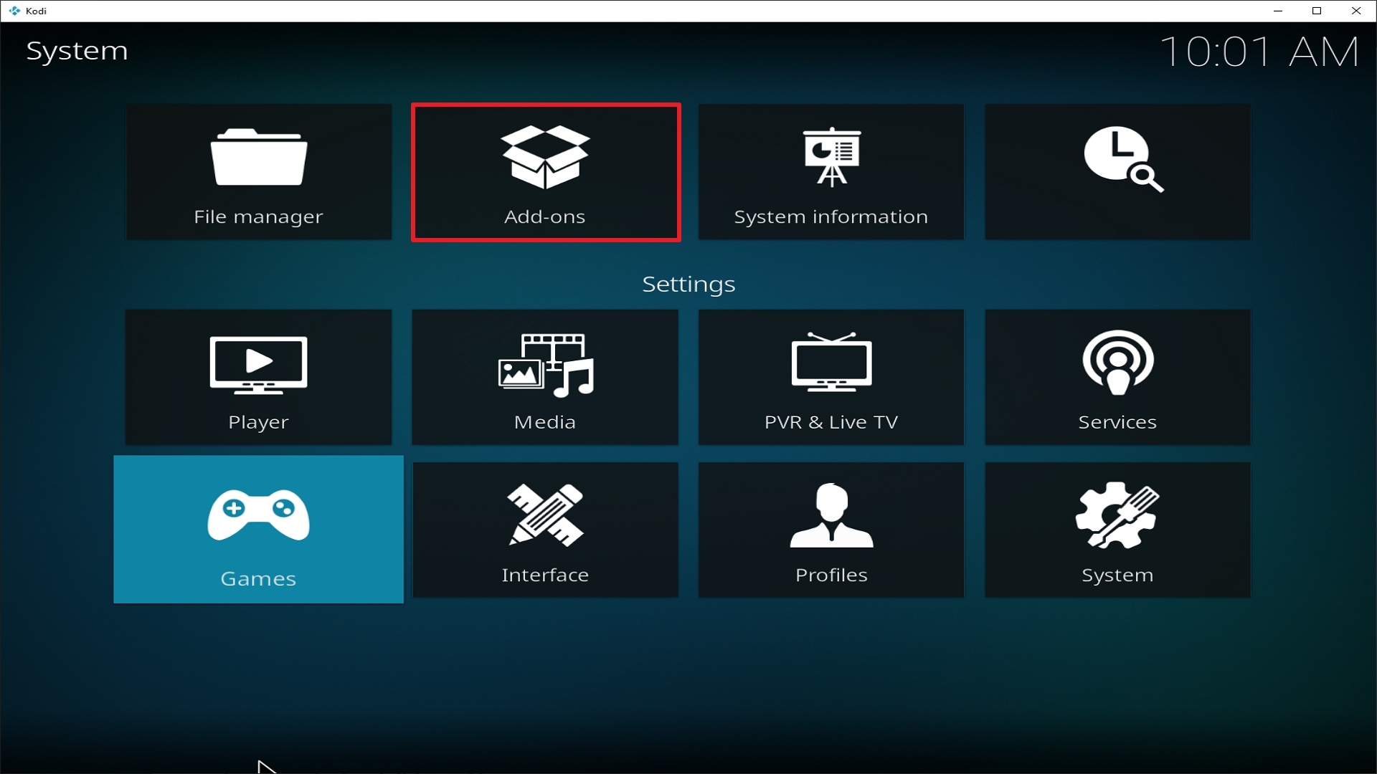The image size is (1377, 774).
Task: Select the Games controller icon
Action: (259, 515)
